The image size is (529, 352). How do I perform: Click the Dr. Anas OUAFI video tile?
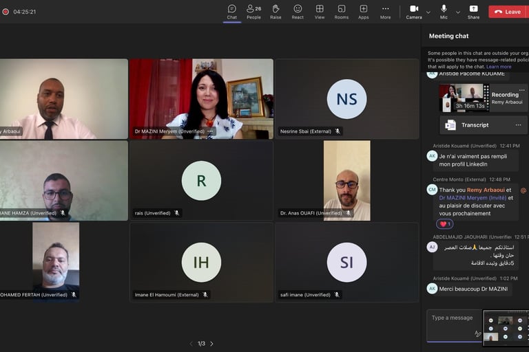pos(347,181)
